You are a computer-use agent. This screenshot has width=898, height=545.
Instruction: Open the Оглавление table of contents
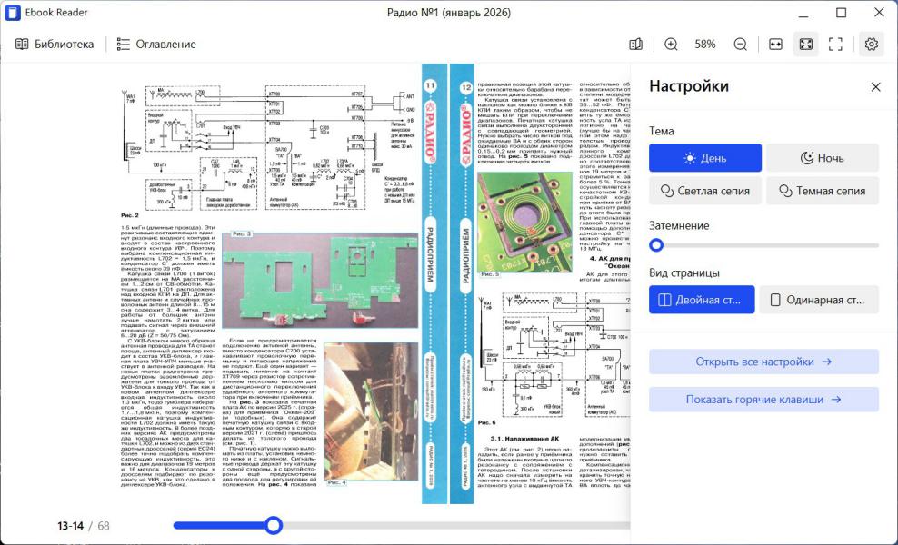pyautogui.click(x=156, y=44)
